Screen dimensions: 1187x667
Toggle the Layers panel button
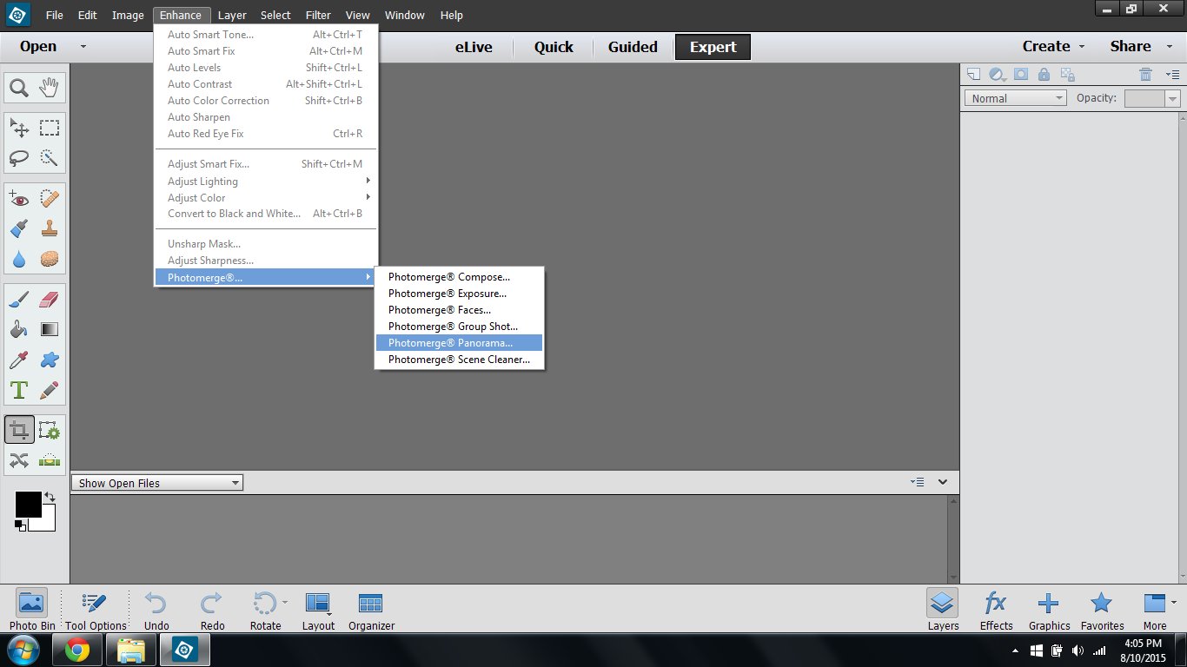943,610
